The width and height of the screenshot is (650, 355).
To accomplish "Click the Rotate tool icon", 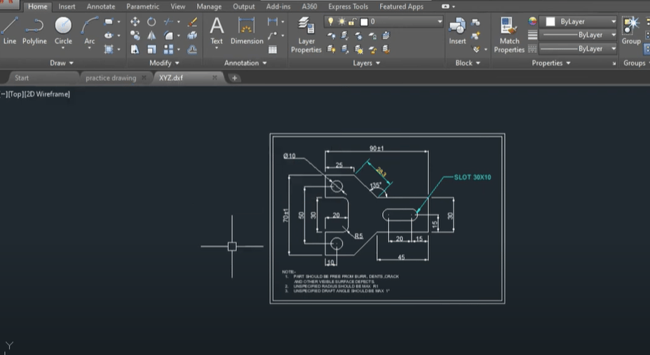I will (x=151, y=22).
